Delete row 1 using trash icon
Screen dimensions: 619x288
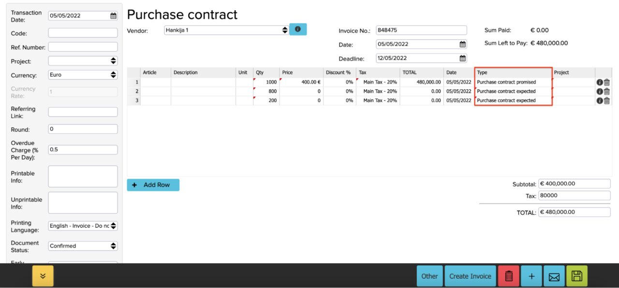pos(606,82)
